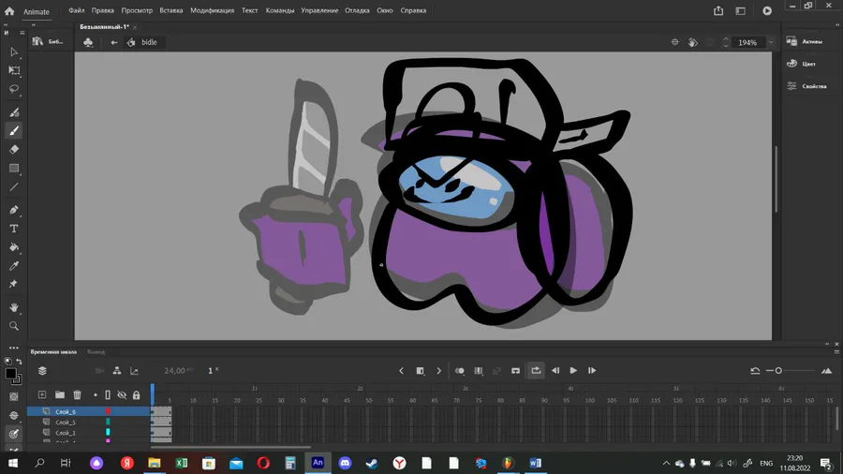843x474 pixels.
Task: Open the stage zoom percentage dropdown
Action: pos(771,42)
